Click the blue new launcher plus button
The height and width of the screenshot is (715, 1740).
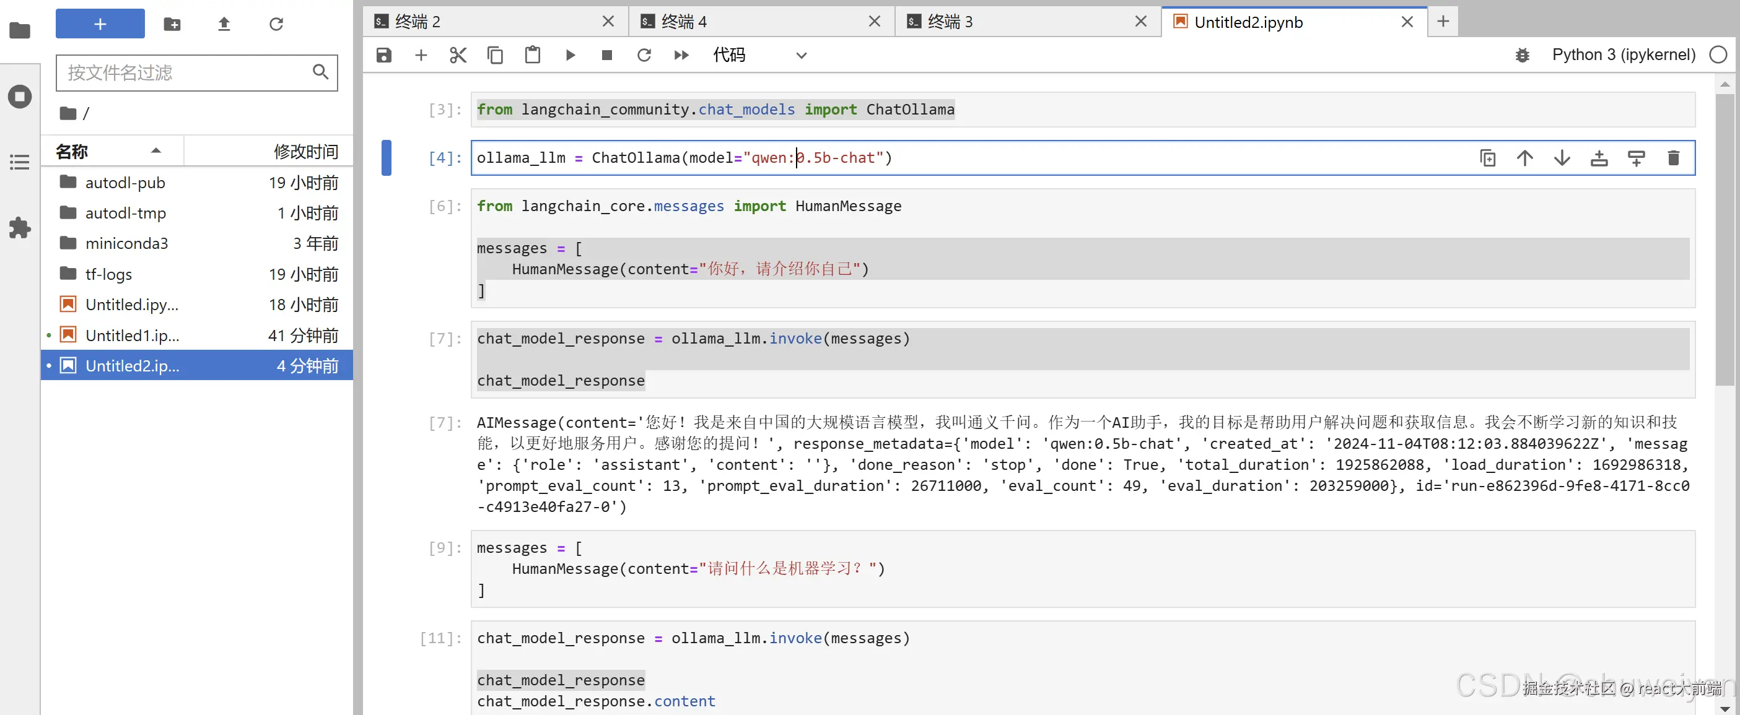[x=100, y=24]
